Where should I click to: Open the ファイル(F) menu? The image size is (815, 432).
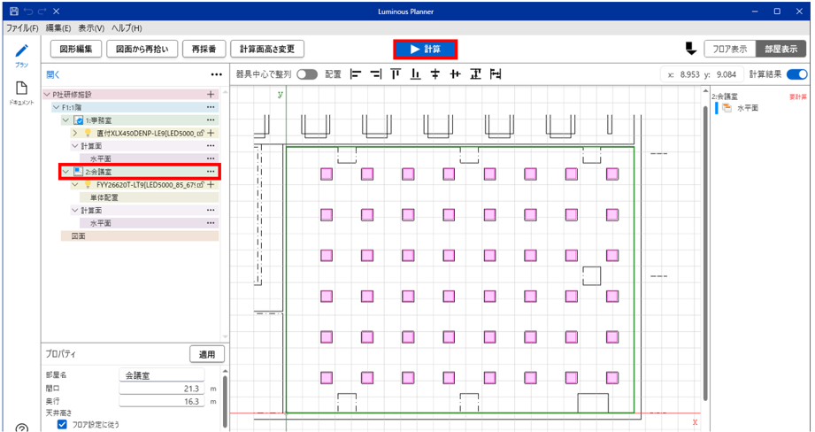pos(22,28)
